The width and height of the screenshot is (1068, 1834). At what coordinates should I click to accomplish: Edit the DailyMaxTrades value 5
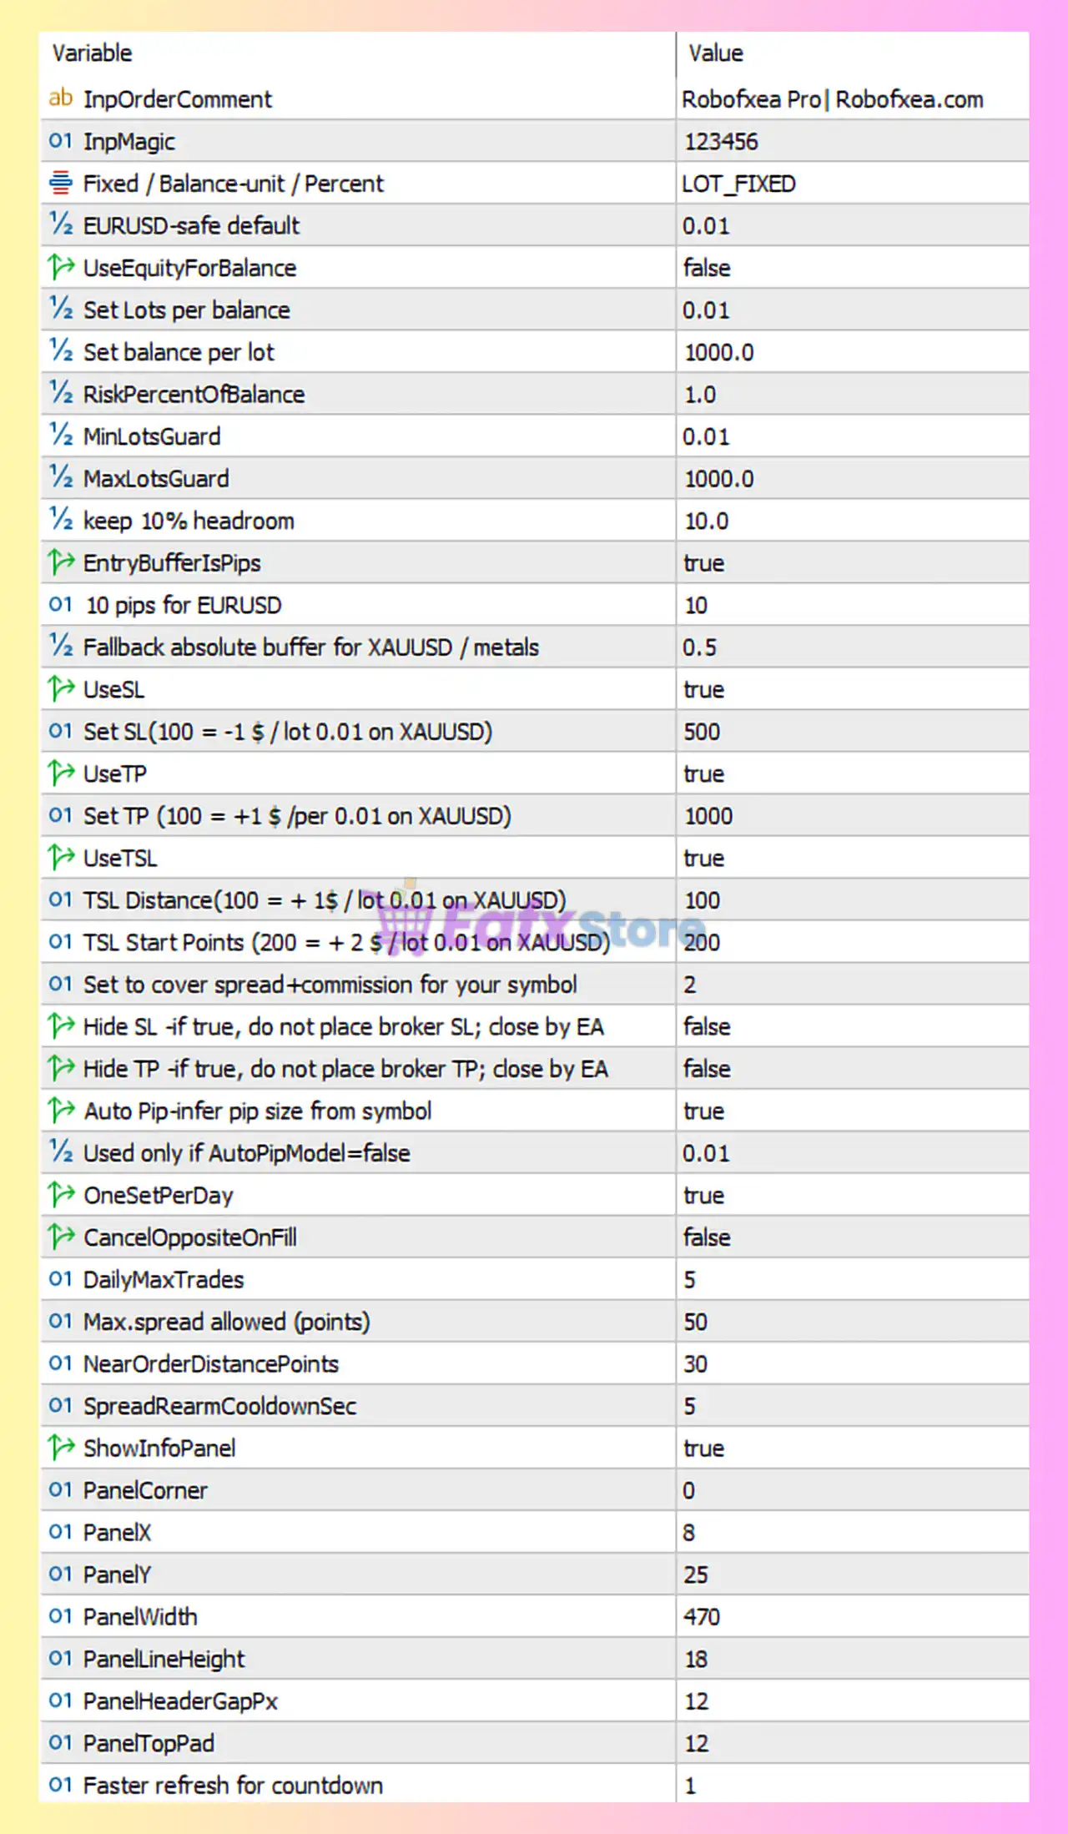689,1279
